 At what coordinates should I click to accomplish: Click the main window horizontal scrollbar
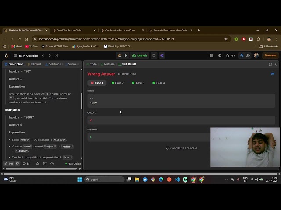point(140,174)
